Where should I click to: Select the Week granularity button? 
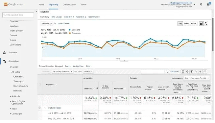pyautogui.click(x=186, y=24)
